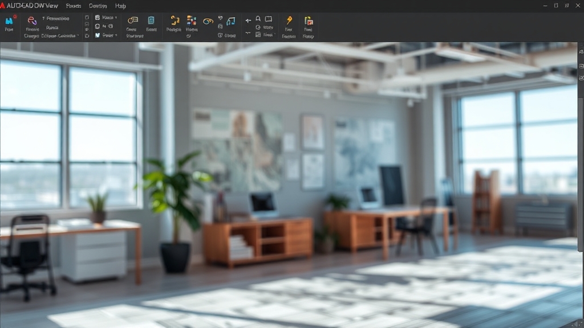This screenshot has height=328, width=584.
Task: Click the vertical scrollbar on the right edge
Action: pyautogui.click(x=581, y=175)
